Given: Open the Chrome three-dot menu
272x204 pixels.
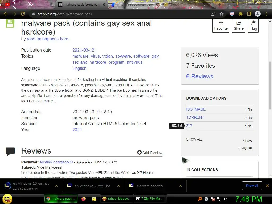Looking at the screenshot, I should (266, 14).
